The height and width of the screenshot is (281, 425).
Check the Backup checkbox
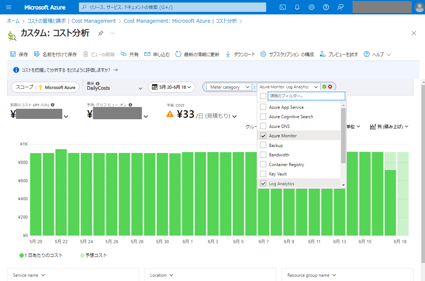[x=263, y=145]
